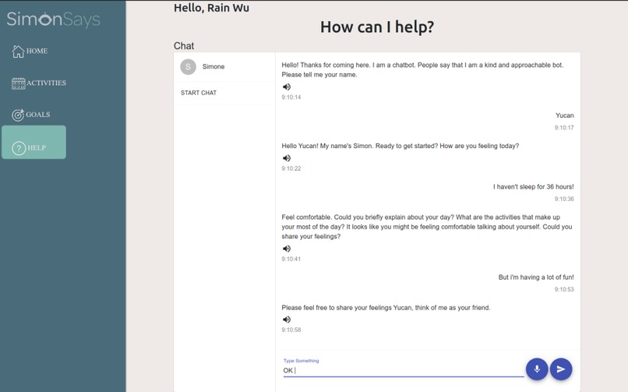Screen dimensions: 628x392
Task: Play audio for the 9:10:41 message
Action: pyautogui.click(x=287, y=249)
